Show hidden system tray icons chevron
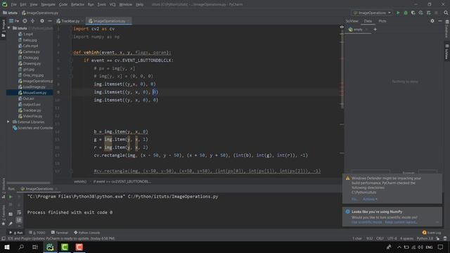Viewport: 450px width, 253px height. coord(399,247)
